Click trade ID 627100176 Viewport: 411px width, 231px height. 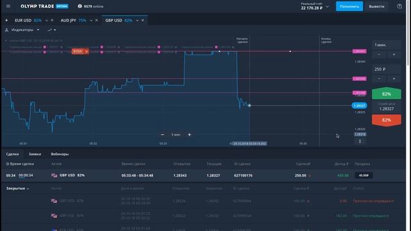click(x=243, y=175)
